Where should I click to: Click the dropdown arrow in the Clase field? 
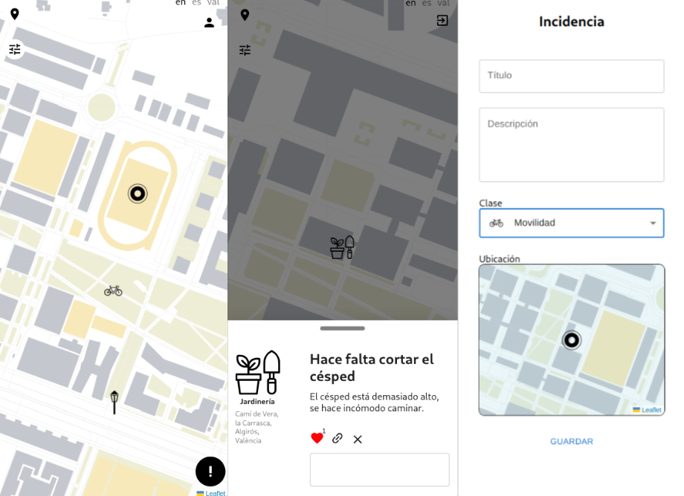[x=653, y=223]
